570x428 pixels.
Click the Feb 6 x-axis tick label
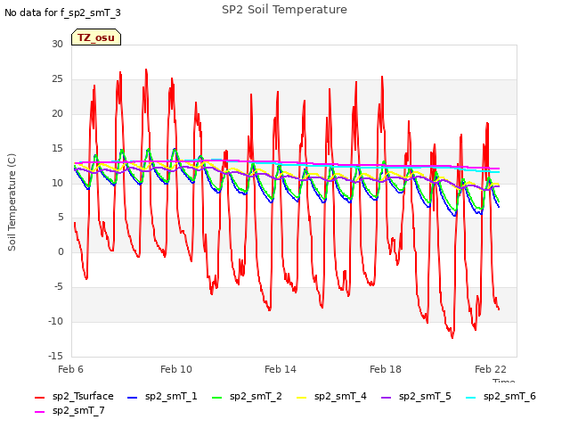coord(70,369)
